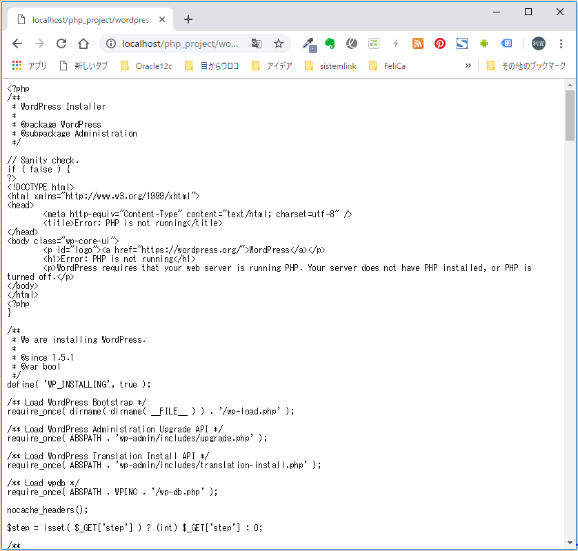
Task: Click the text "@since 1.5.1"
Action: tap(47, 357)
